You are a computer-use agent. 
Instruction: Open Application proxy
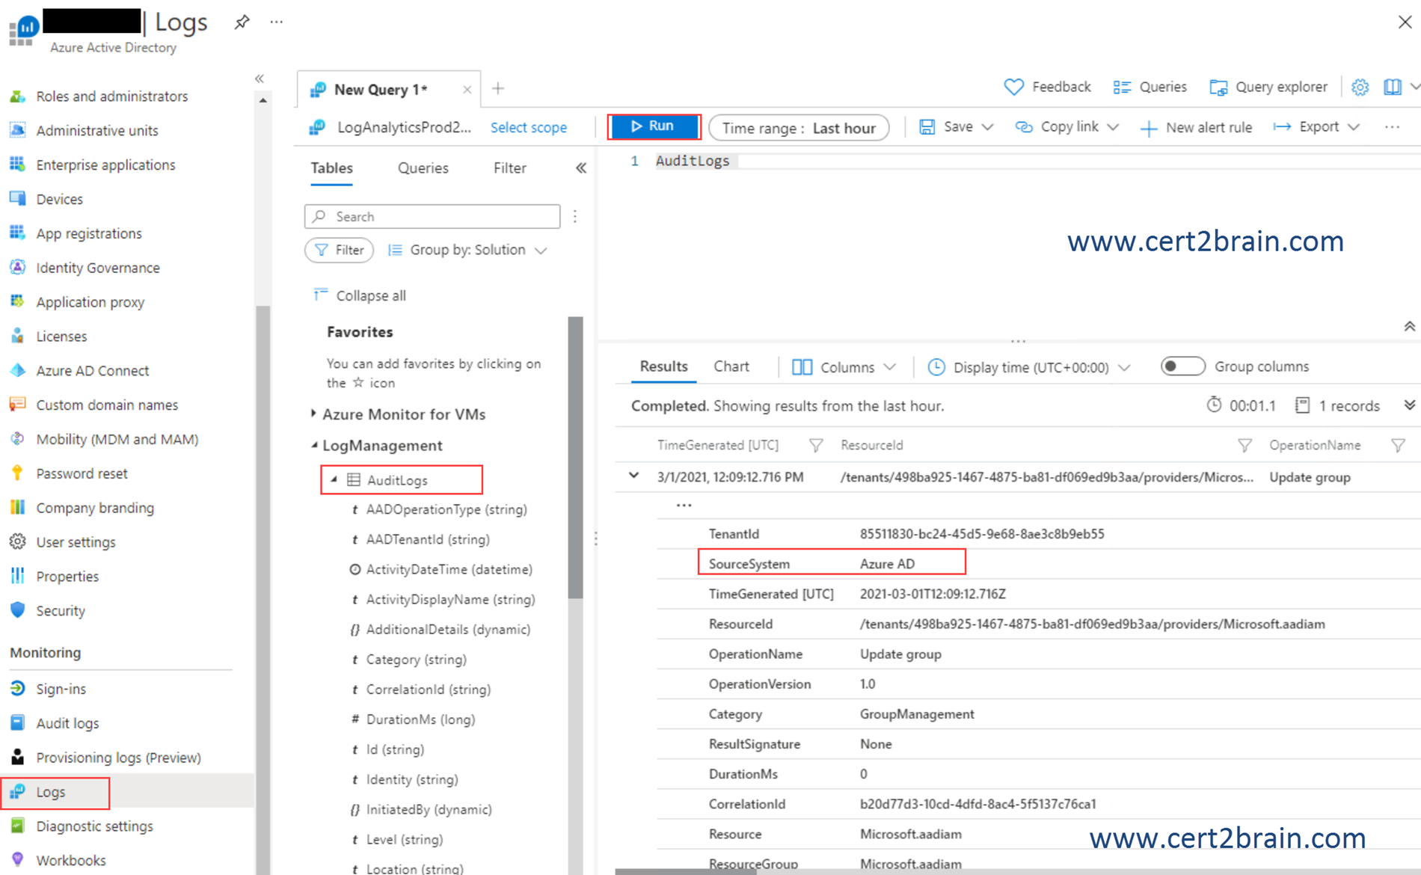[x=90, y=302]
